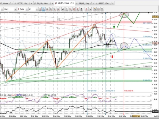Toggle vertical auto-scale arrows button
This screenshot has width=159, height=119.
tap(67, 9)
